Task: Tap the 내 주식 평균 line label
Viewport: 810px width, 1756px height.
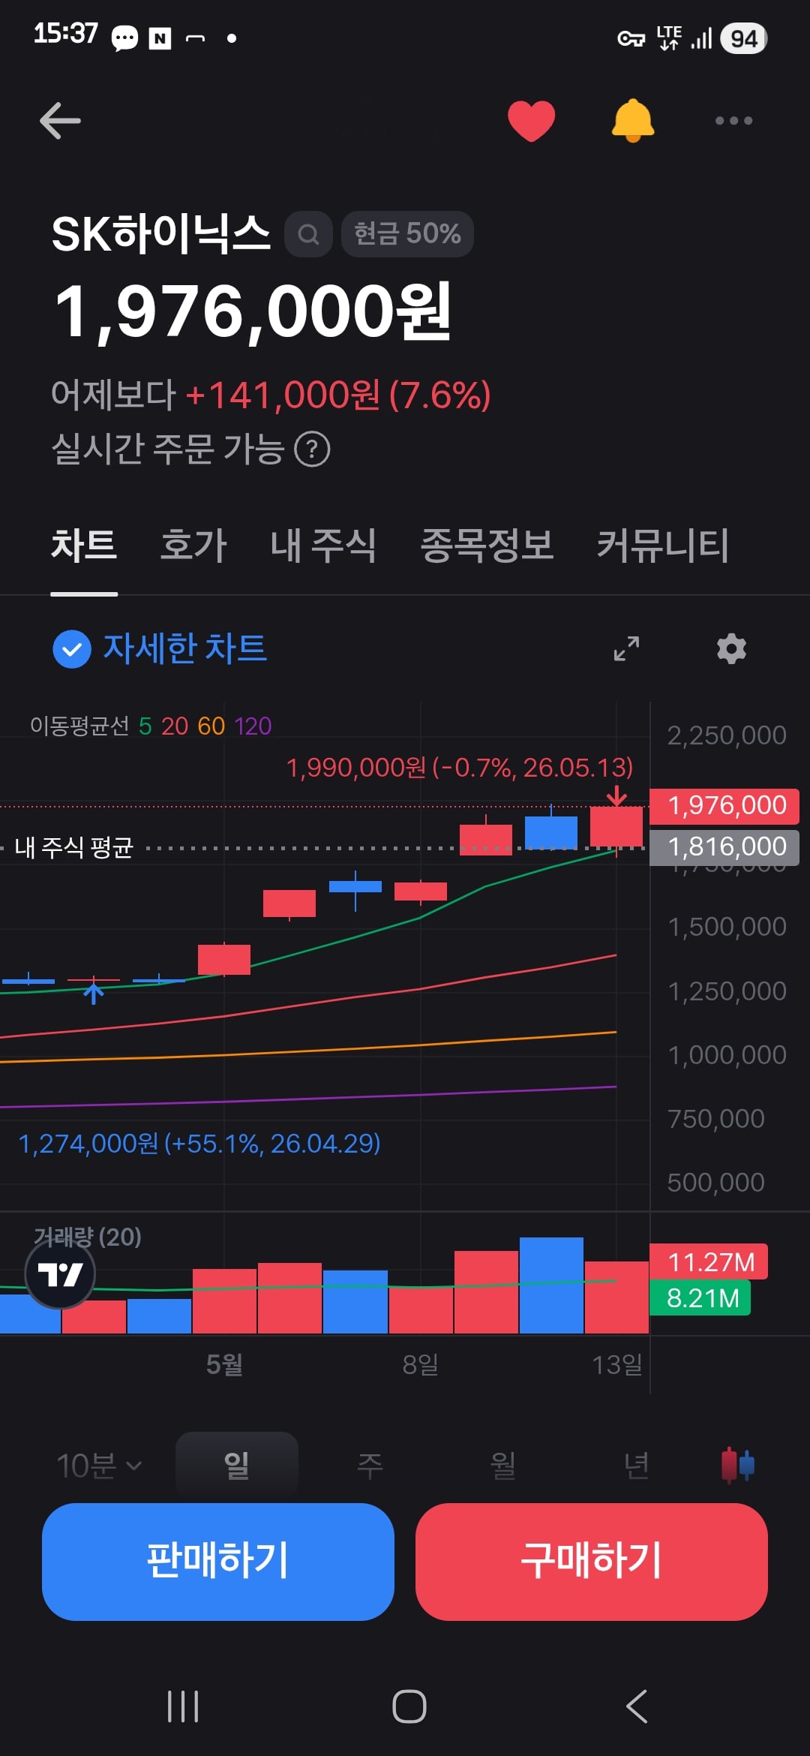Action: (73, 848)
